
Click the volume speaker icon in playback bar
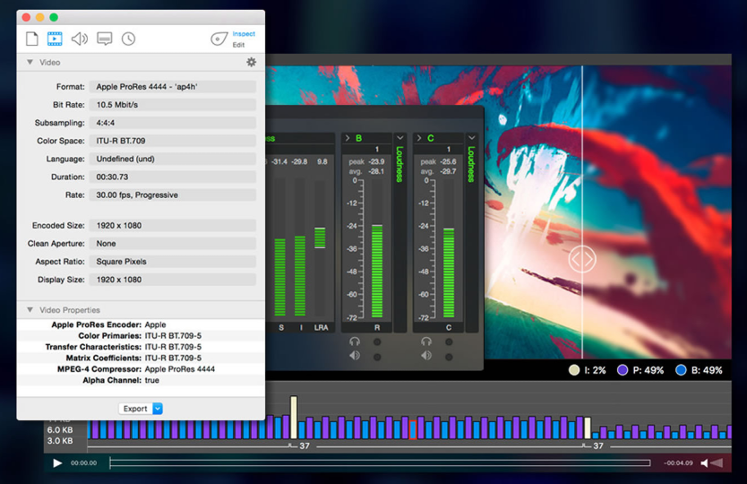coord(706,462)
